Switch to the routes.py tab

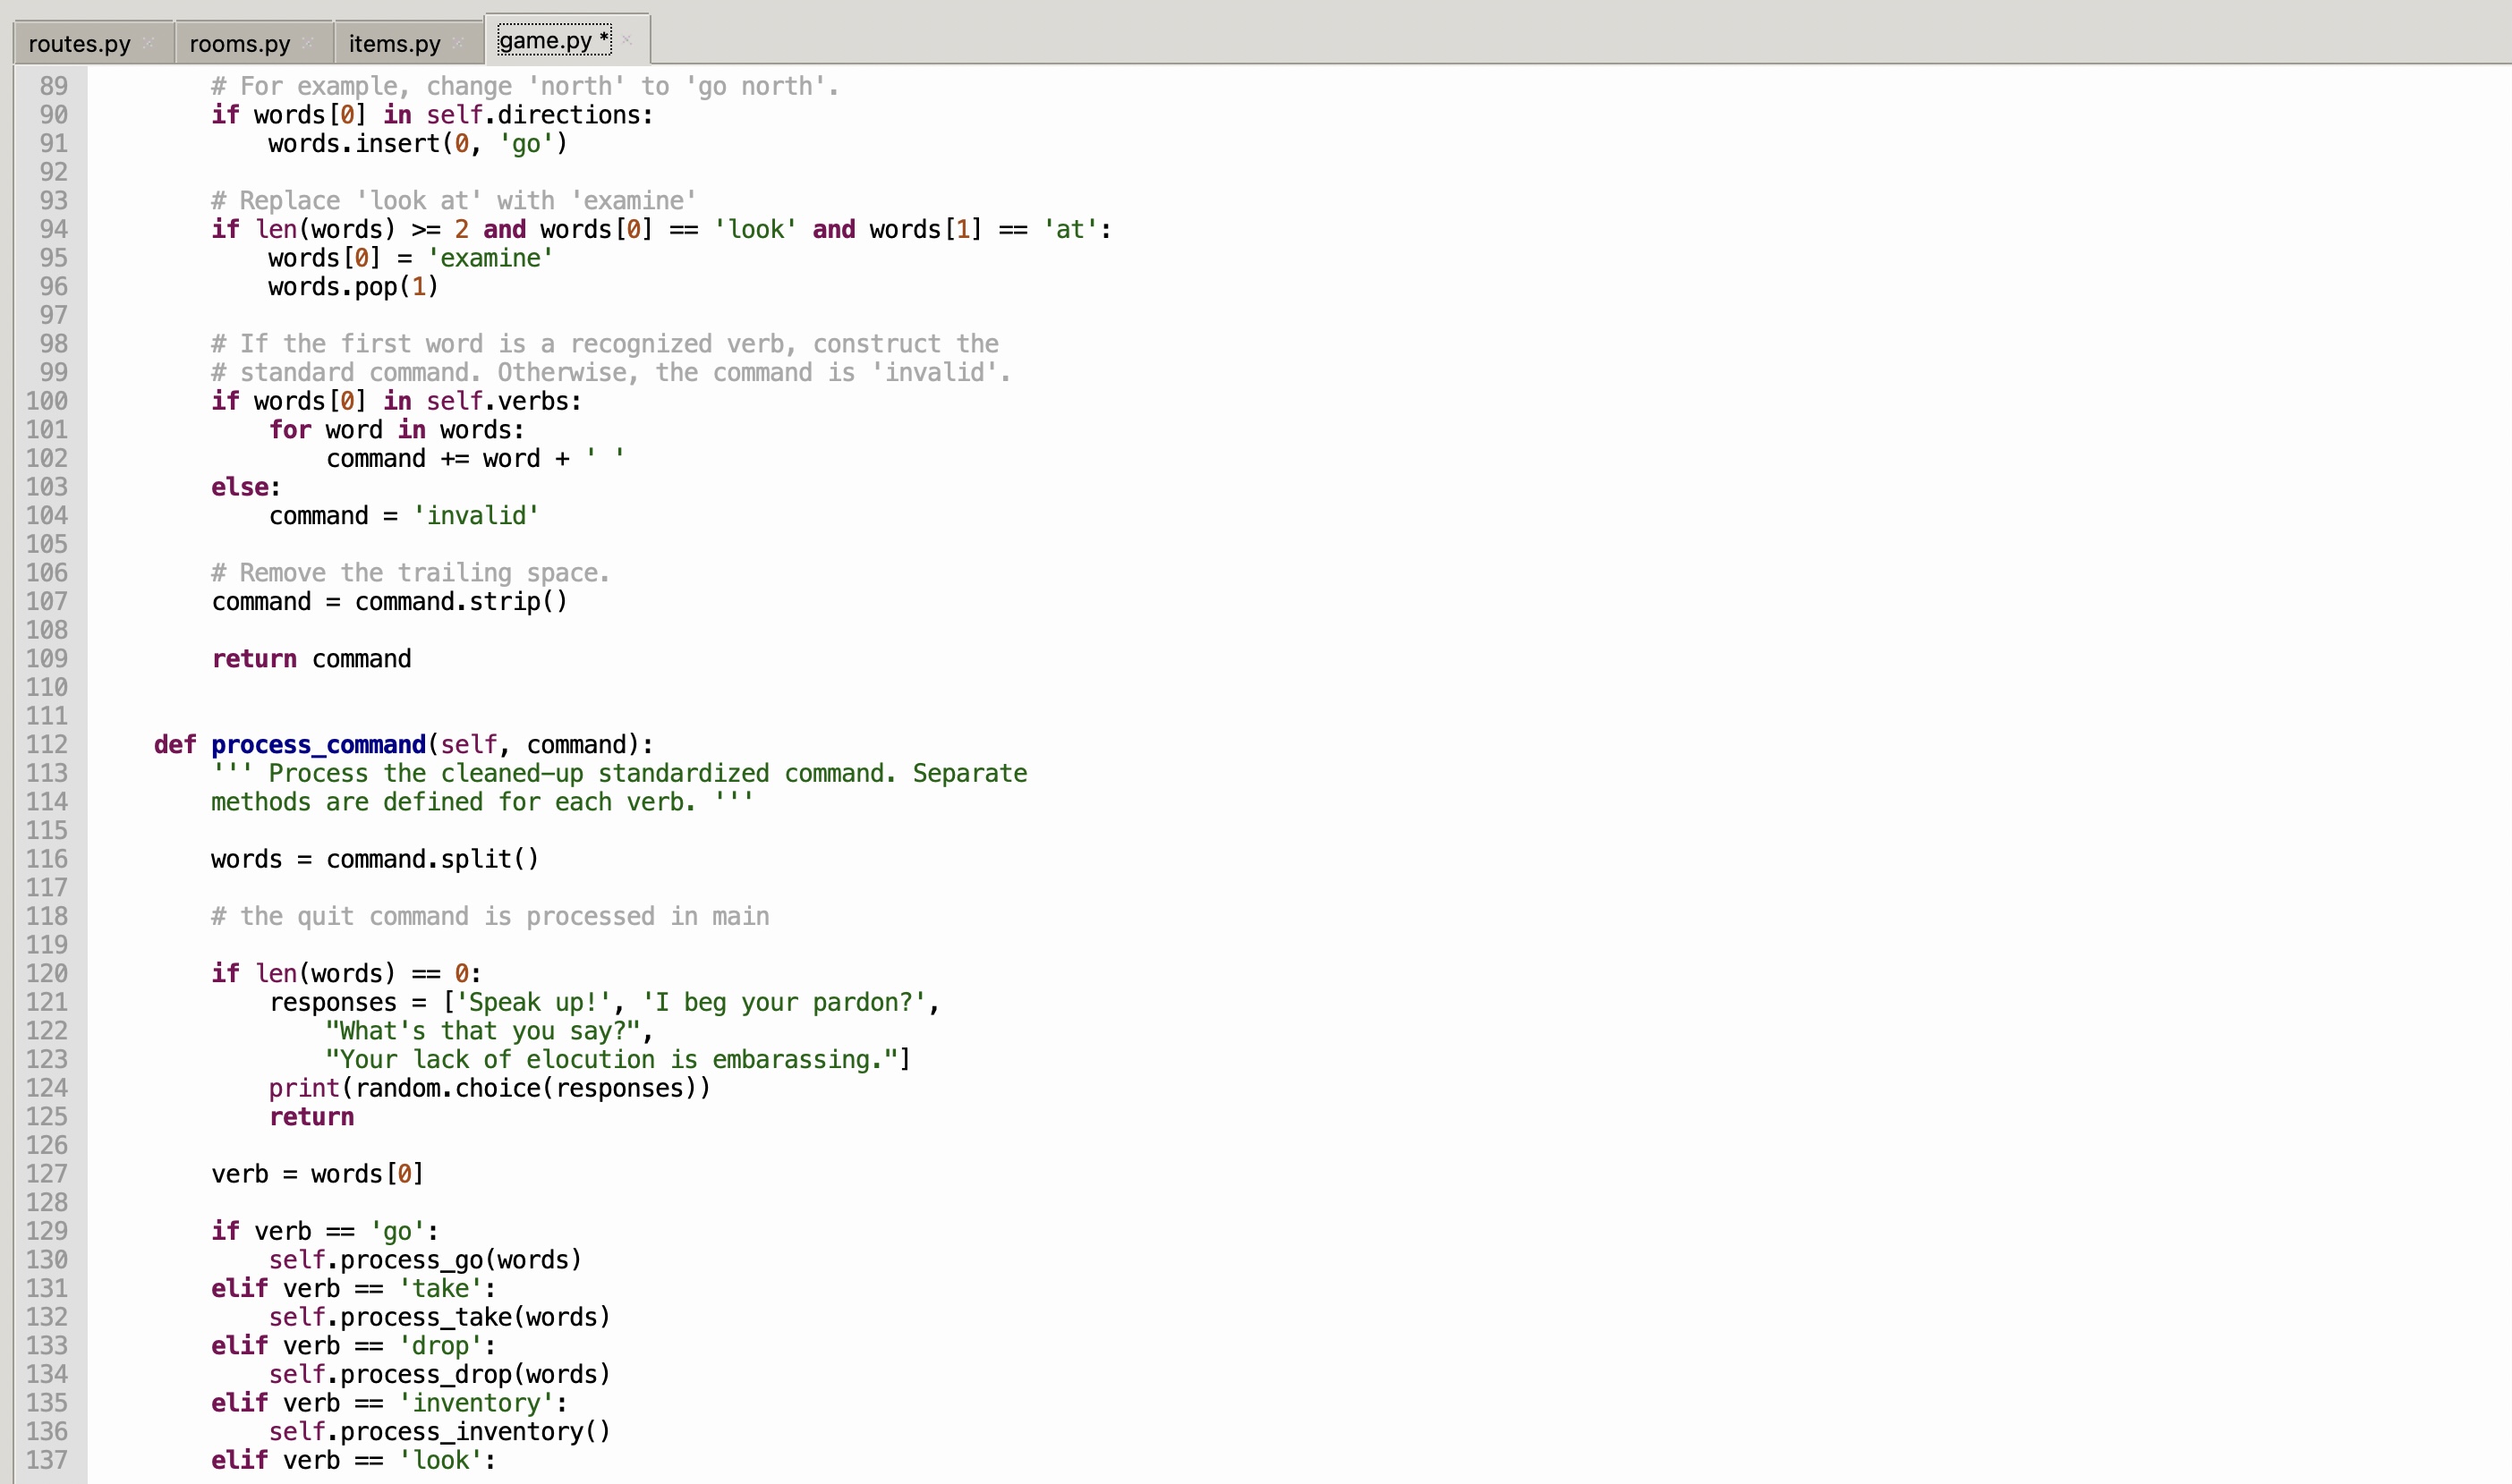pyautogui.click(x=79, y=43)
